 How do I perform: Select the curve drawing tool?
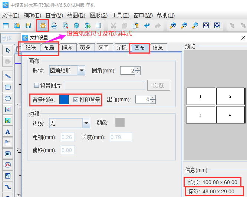8,187
